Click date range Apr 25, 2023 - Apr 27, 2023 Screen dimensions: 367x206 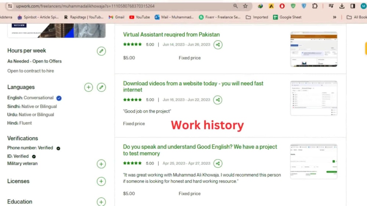[186, 163]
